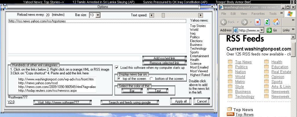Screen dimensions: 297x117
Task: Click Text speed left arrow
Action: 152,15
